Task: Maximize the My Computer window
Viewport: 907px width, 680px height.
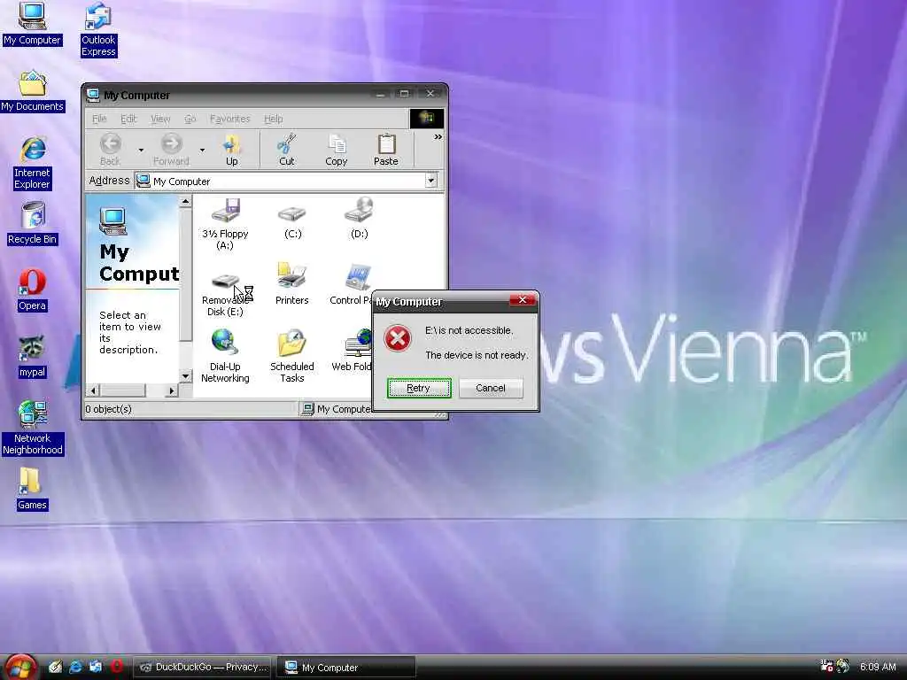Action: [x=405, y=94]
